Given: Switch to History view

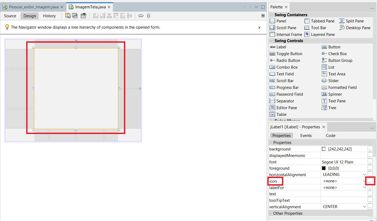Looking at the screenshot, I should (x=49, y=16).
